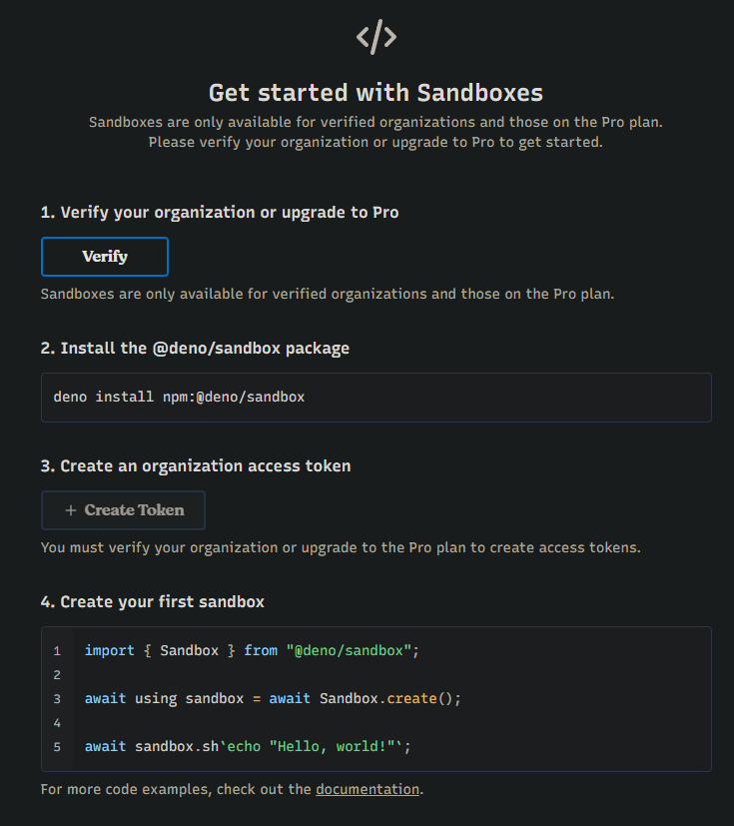The image size is (734, 826).
Task: Click line number 3 in code editor
Action: coord(57,699)
